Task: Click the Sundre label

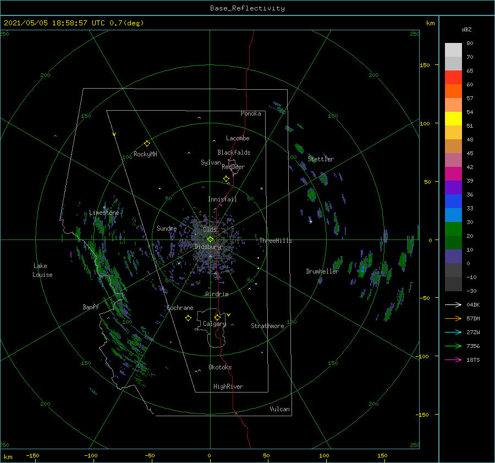Action: click(x=167, y=228)
